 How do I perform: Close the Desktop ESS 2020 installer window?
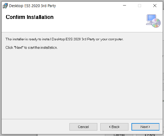point(155,5)
